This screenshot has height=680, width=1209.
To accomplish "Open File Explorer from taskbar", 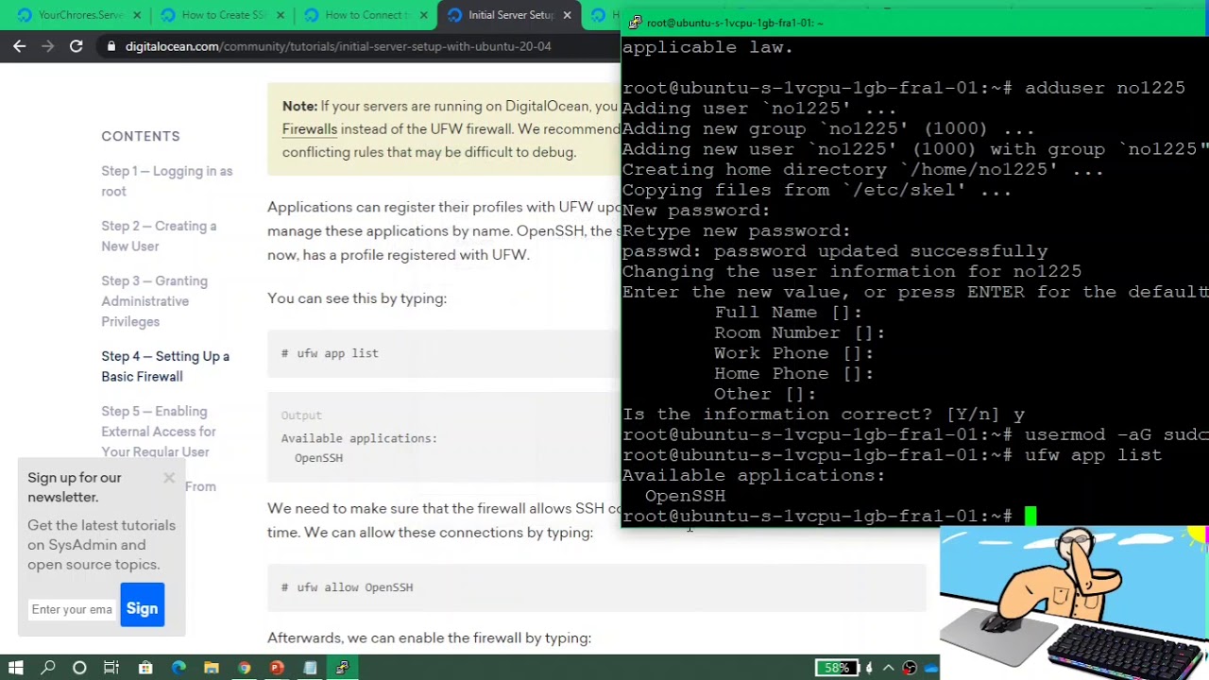I will point(212,668).
